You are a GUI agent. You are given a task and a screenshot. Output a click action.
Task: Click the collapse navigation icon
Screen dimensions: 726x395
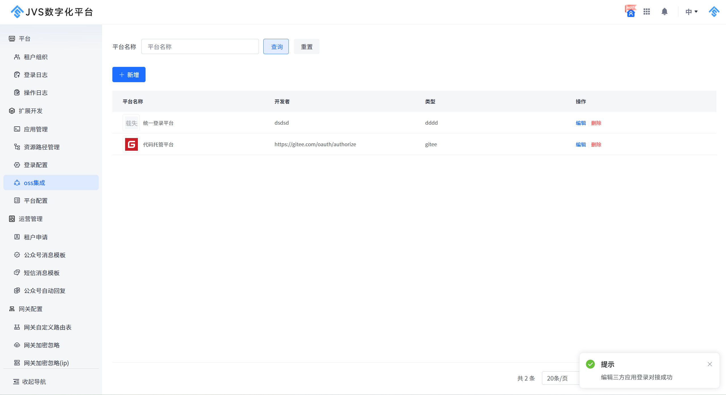pos(16,382)
